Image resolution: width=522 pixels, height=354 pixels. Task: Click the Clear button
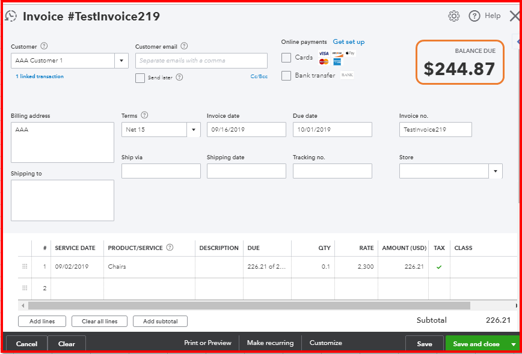[x=67, y=344]
